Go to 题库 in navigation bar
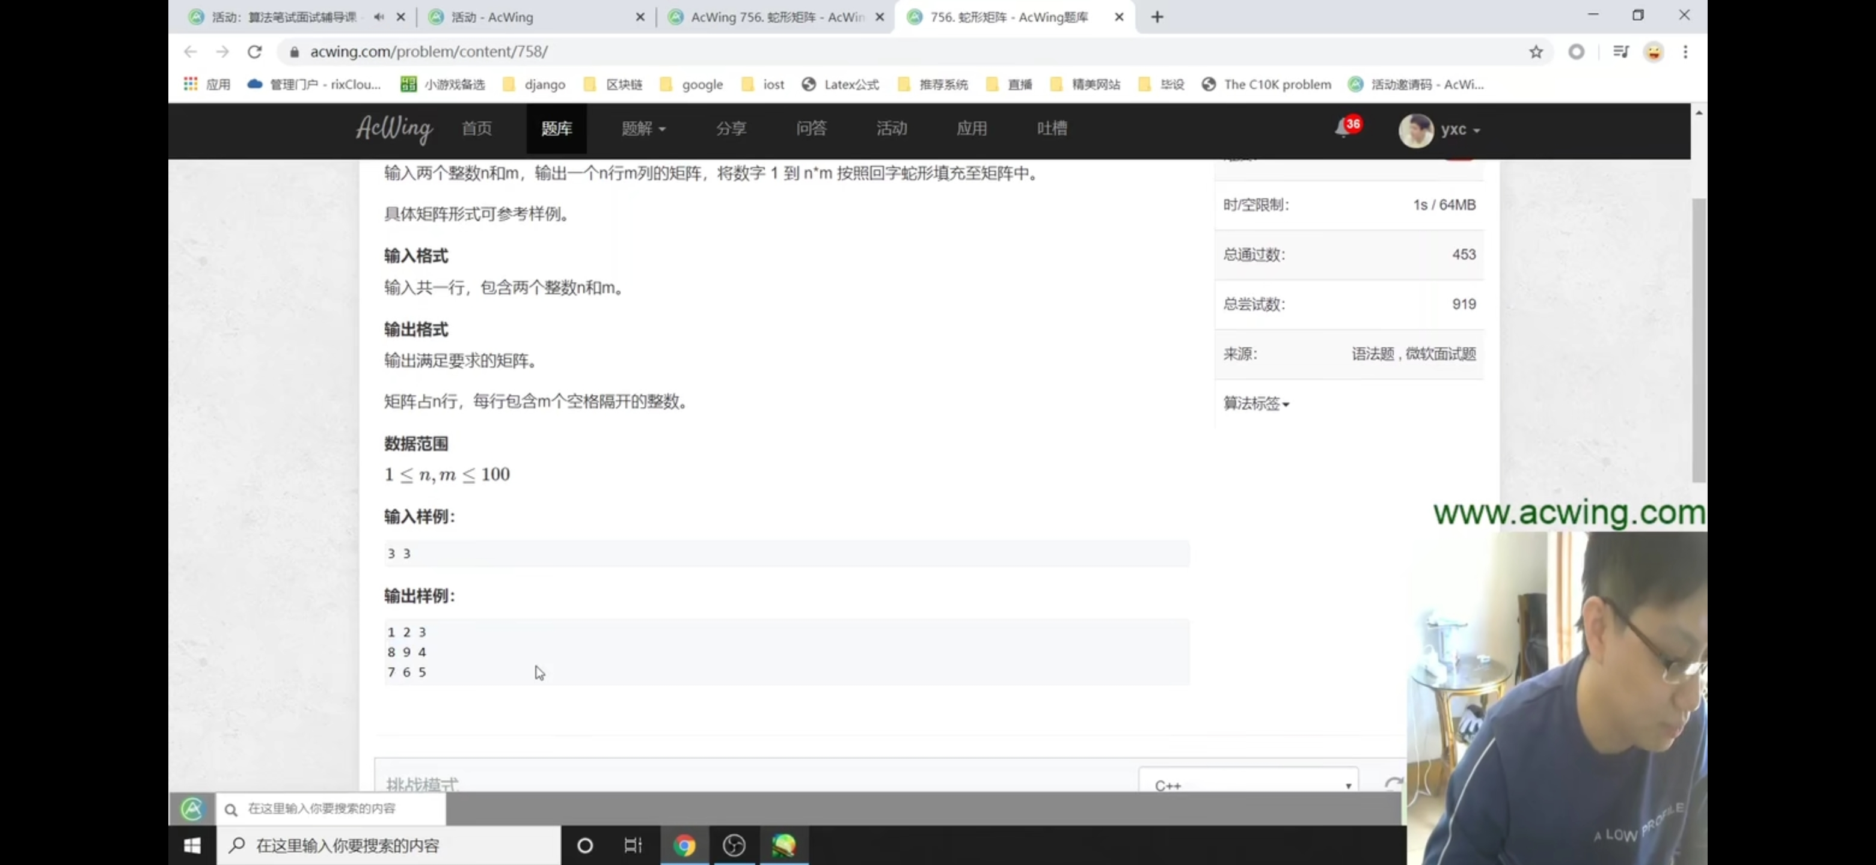The image size is (1876, 865). click(x=556, y=129)
